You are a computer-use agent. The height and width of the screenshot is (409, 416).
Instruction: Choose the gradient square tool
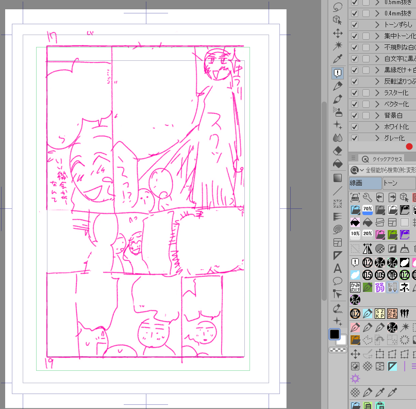click(338, 178)
